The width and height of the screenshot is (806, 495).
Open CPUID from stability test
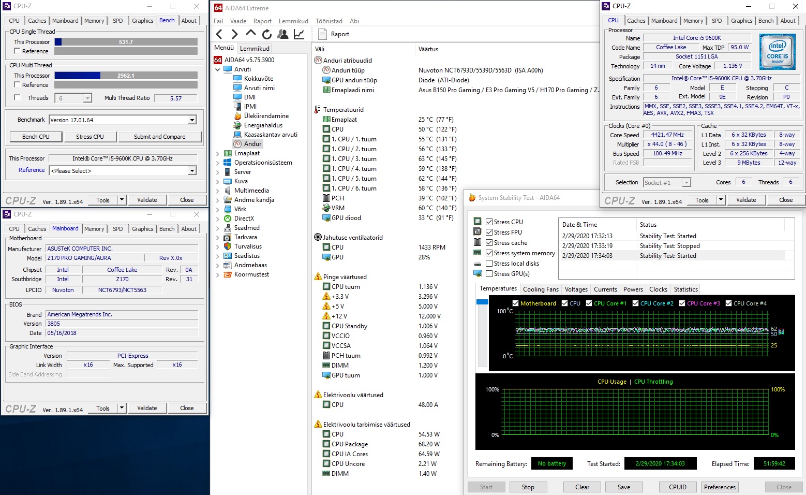[x=677, y=487]
